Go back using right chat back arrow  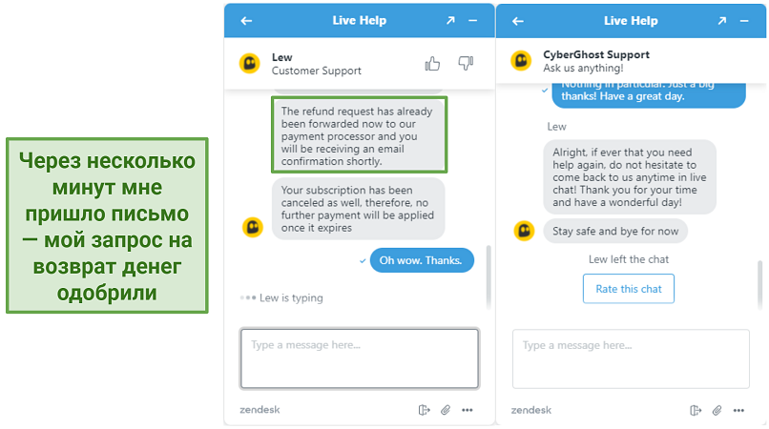518,21
